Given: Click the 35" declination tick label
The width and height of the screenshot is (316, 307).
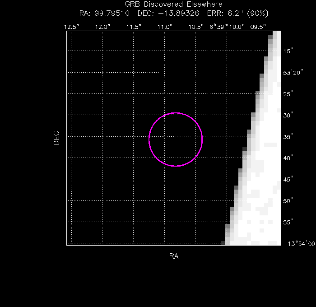Looking at the screenshot, I should tap(288, 137).
